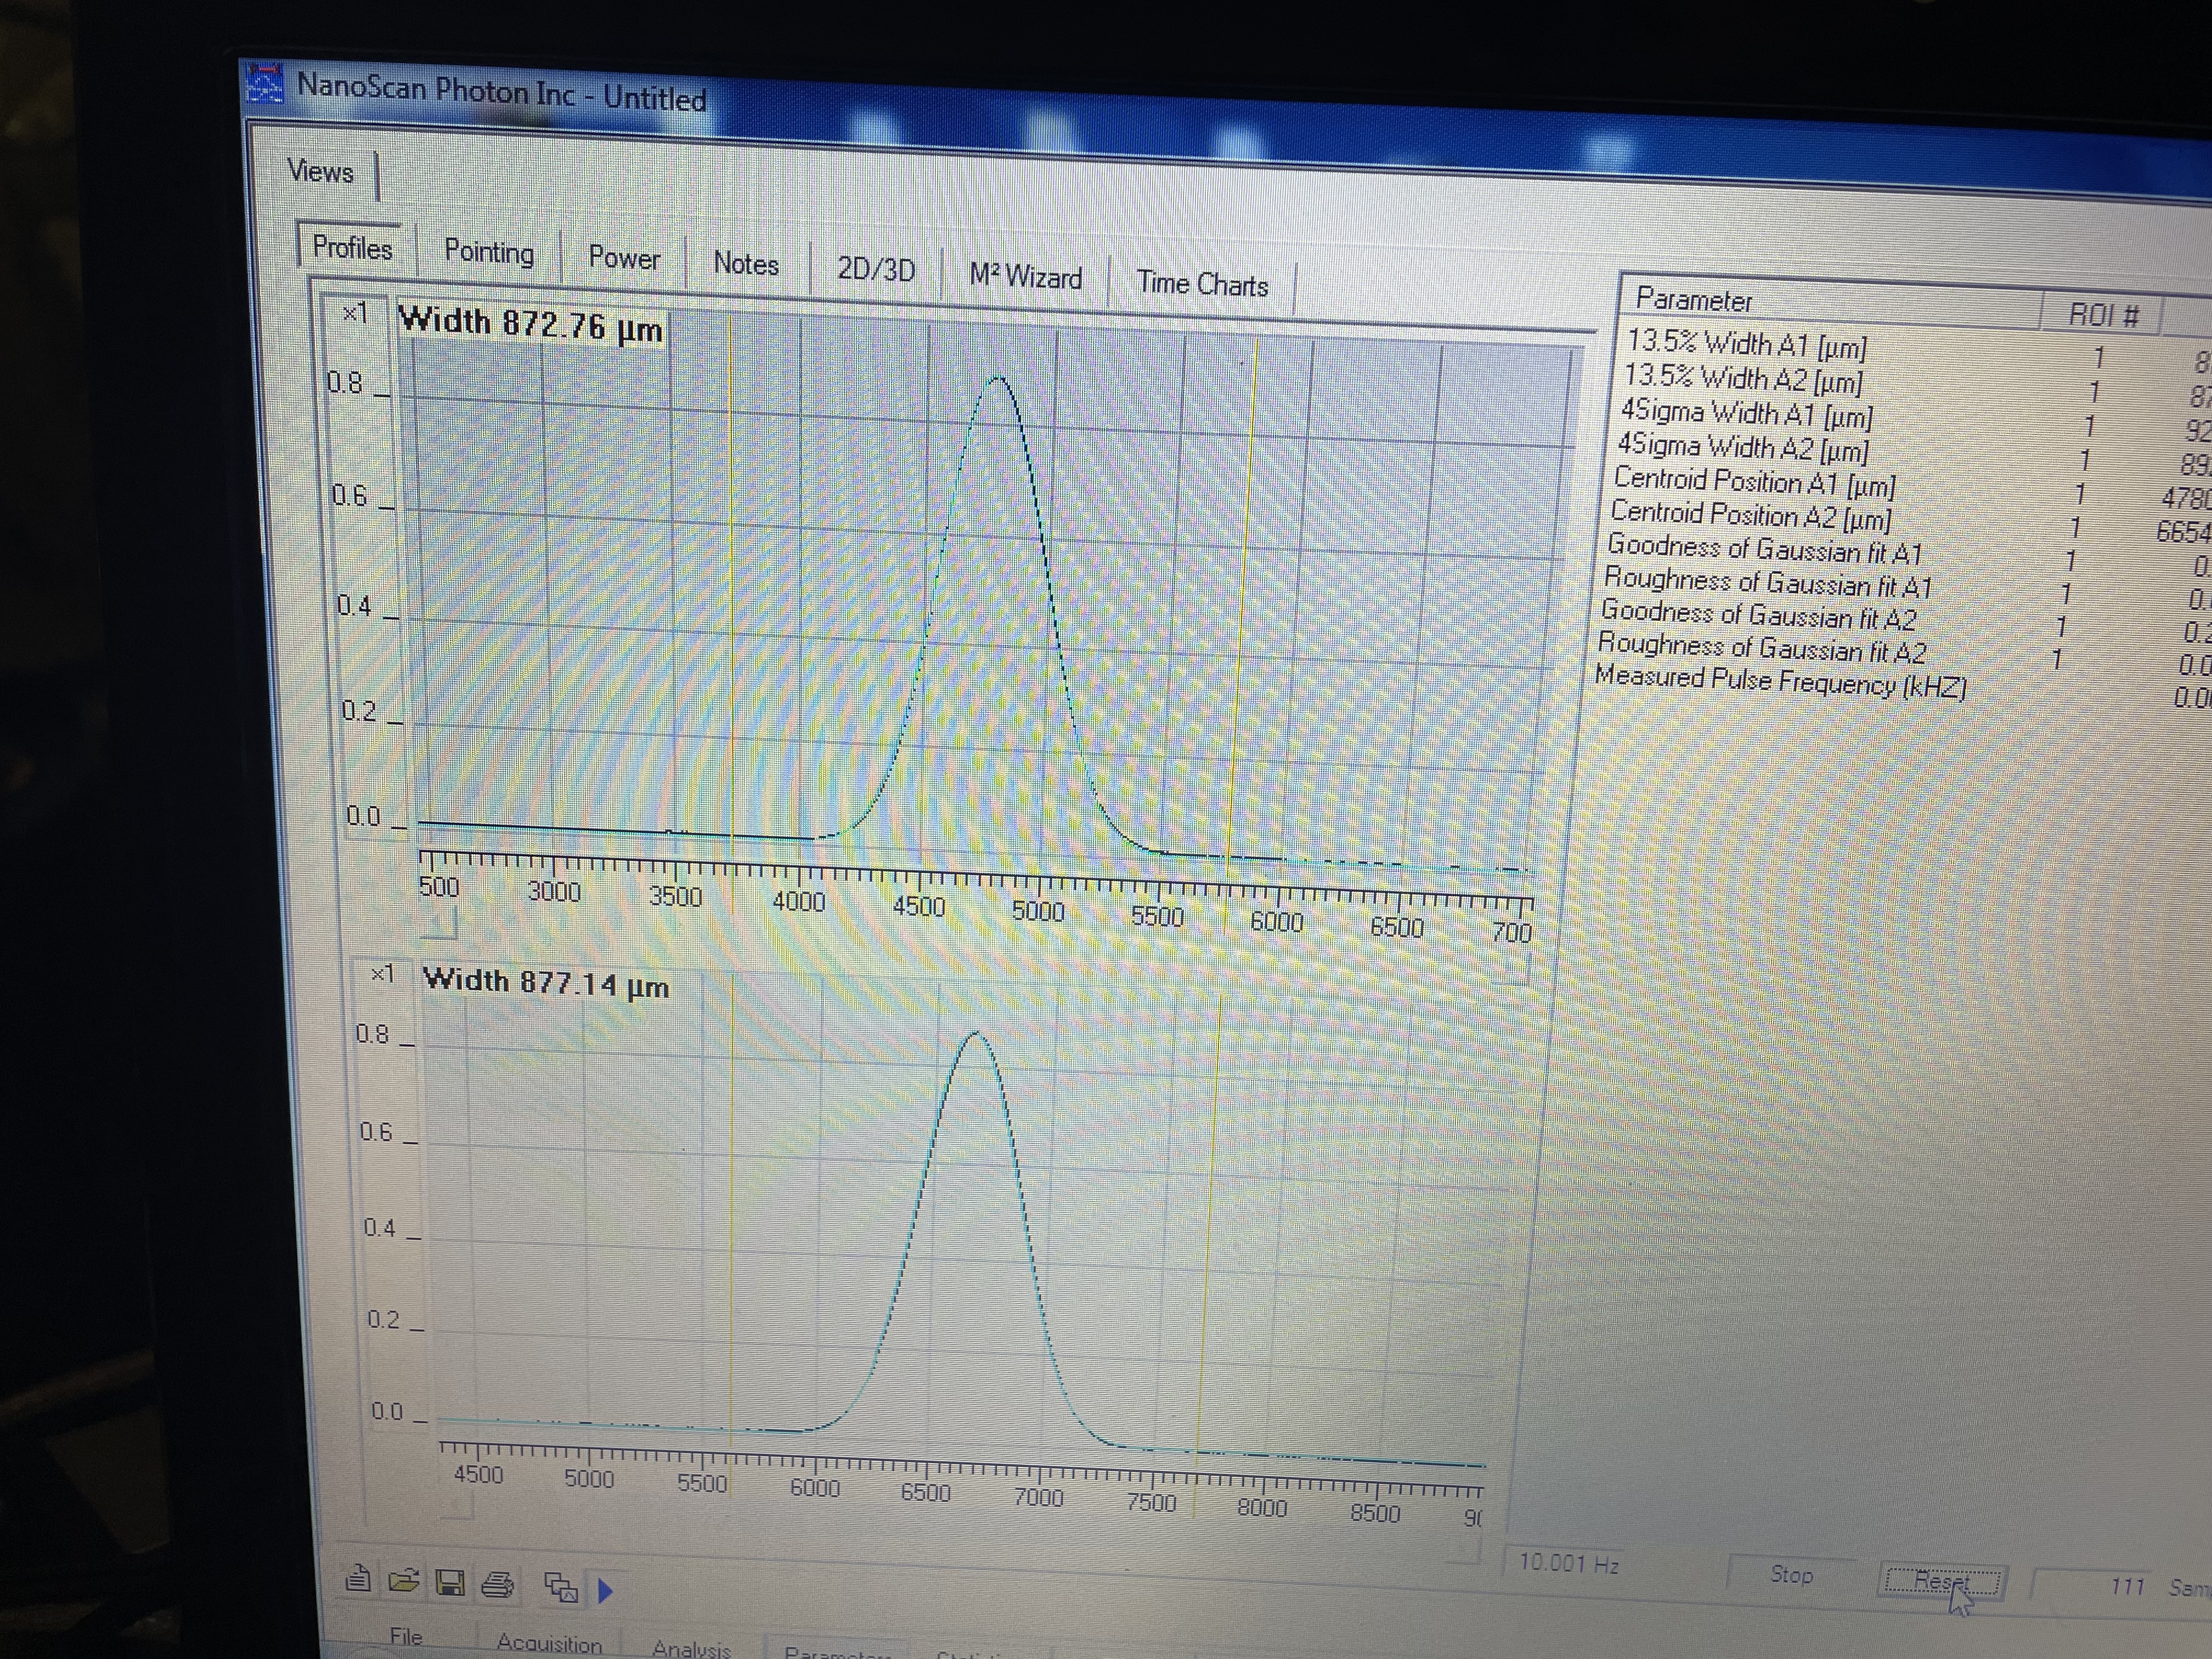The image size is (2212, 1659).
Task: Click the Width 872.76 µm readout
Action: pos(530,324)
